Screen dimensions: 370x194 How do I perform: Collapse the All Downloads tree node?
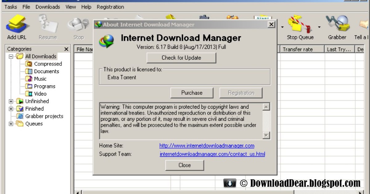pos(11,56)
